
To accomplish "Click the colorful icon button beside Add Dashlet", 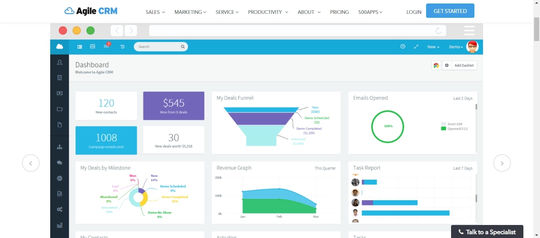I will pyautogui.click(x=436, y=66).
